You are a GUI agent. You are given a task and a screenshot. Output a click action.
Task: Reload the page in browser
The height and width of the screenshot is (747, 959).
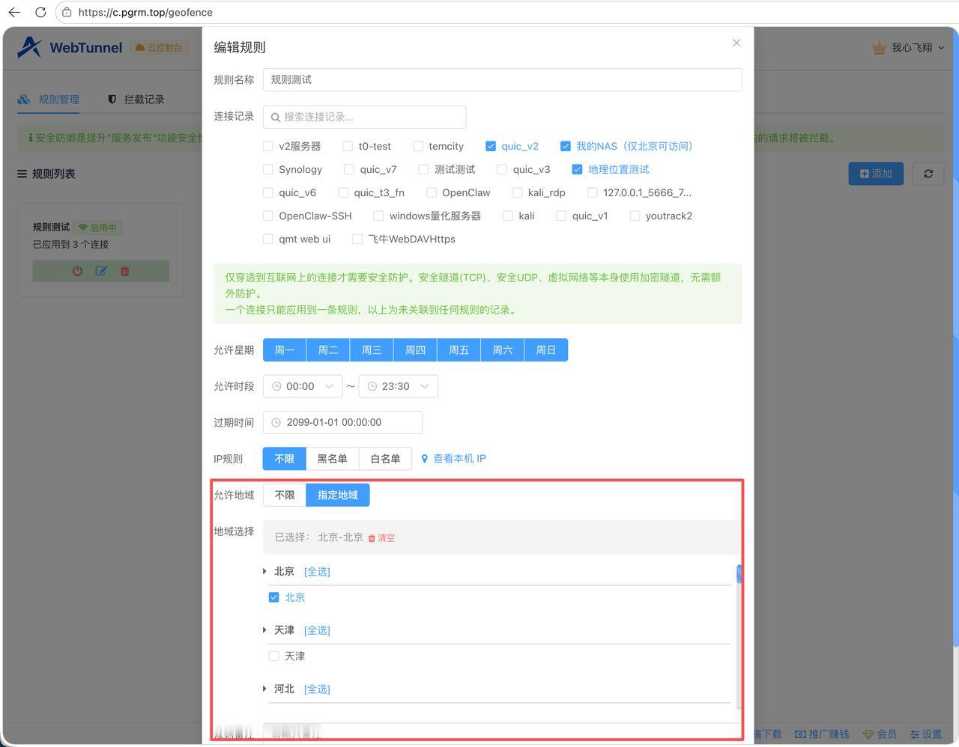[40, 12]
